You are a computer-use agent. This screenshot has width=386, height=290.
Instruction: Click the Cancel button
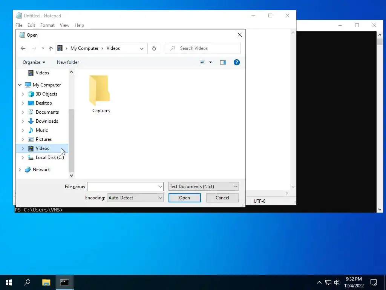(x=222, y=198)
